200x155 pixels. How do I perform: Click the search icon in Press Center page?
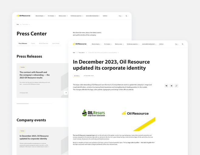126,16
